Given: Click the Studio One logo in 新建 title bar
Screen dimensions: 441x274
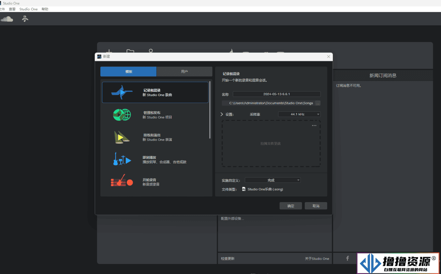Looking at the screenshot, I should (99, 56).
